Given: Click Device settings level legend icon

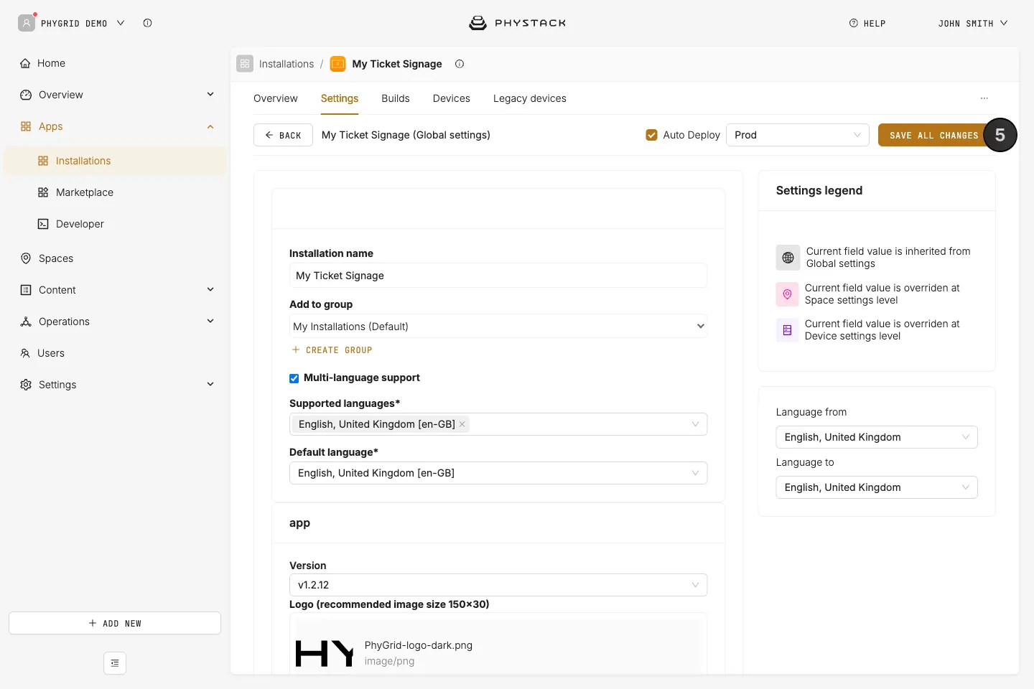Looking at the screenshot, I should pyautogui.click(x=787, y=330).
